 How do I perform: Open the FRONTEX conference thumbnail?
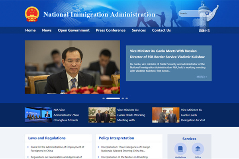tap(38, 115)
